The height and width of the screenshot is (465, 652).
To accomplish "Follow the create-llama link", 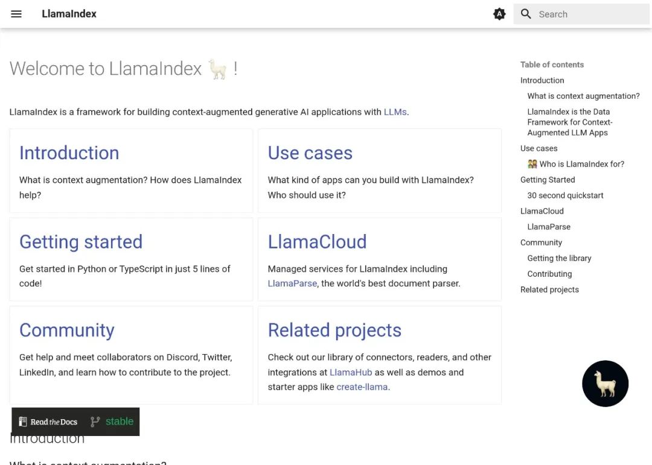I will [x=362, y=387].
